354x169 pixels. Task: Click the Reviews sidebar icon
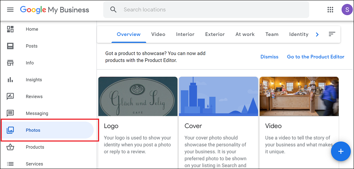[10, 96]
